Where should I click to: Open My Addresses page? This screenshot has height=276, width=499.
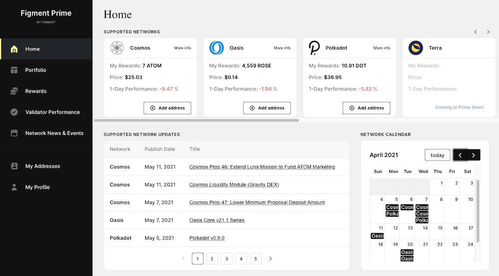coord(46,166)
